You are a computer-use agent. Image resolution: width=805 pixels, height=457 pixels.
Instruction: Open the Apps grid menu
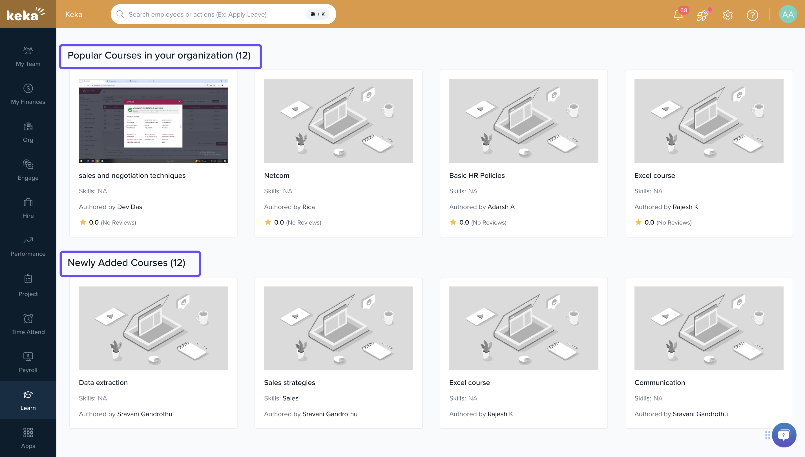coord(28,438)
